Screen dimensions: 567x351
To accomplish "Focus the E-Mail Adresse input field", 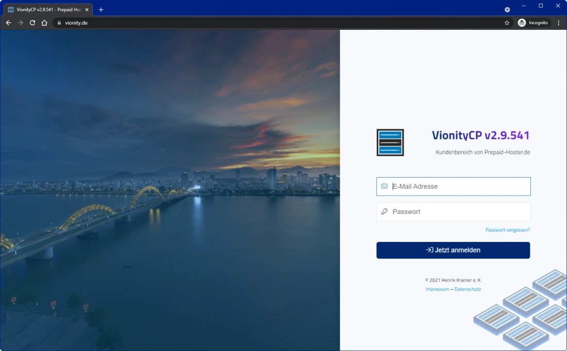I will (459, 186).
